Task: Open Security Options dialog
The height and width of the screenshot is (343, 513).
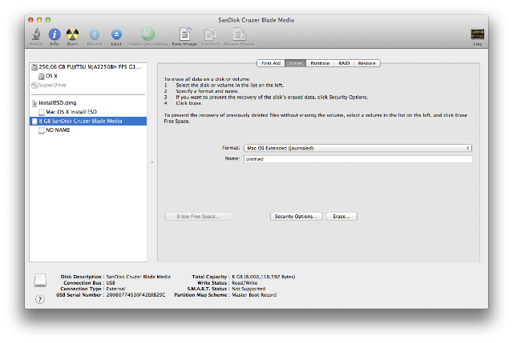Action: [x=296, y=217]
